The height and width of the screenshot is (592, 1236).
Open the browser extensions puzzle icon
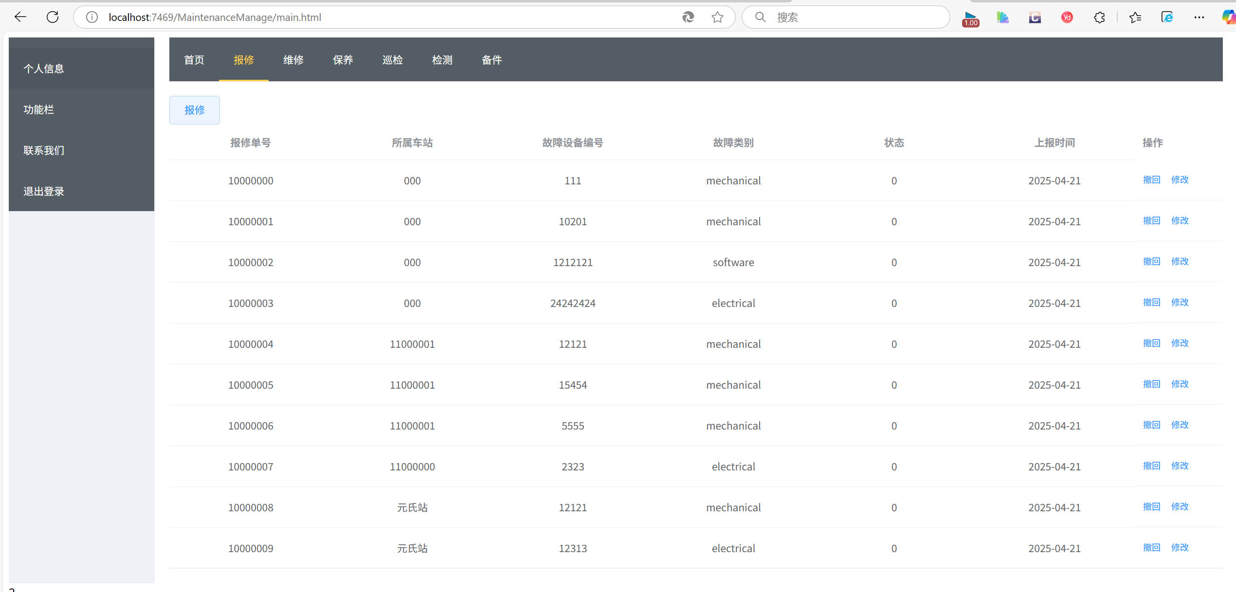[x=1099, y=18]
